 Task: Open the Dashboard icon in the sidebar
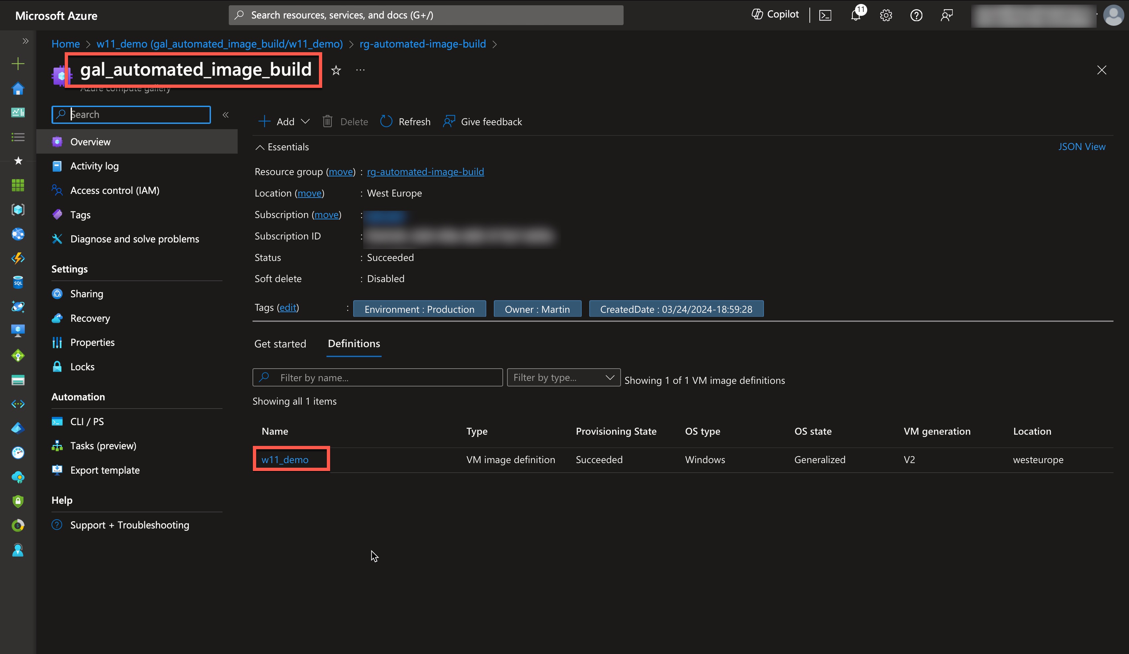18,113
